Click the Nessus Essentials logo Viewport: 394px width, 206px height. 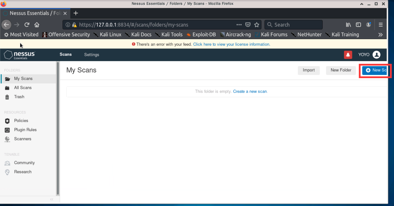tap(20, 55)
